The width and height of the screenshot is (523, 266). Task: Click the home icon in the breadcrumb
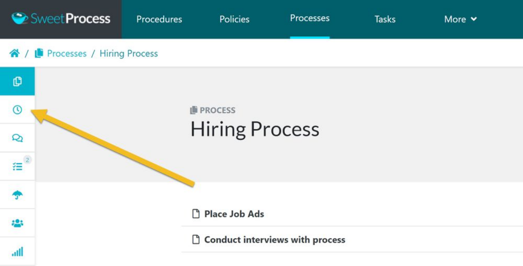tap(14, 53)
